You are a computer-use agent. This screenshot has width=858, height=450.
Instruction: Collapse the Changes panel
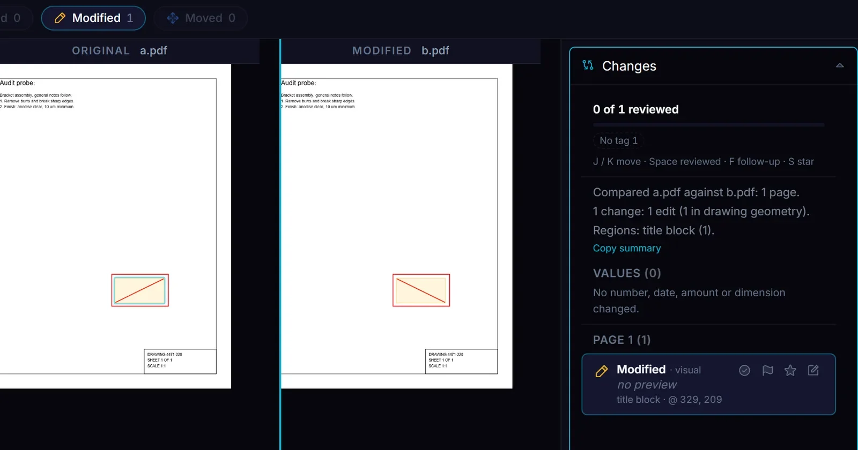pos(840,65)
